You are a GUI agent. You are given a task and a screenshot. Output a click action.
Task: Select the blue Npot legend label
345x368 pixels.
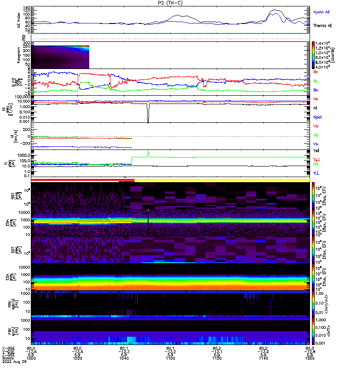coord(317,117)
